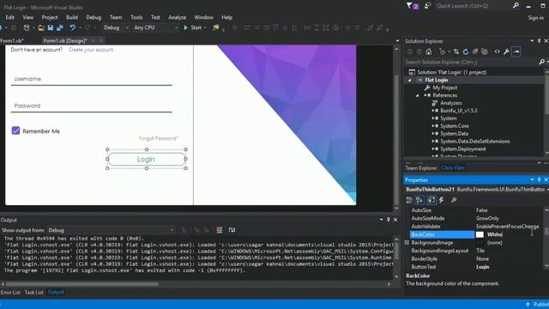The width and height of the screenshot is (549, 309).
Task: Open the Debug configuration dropdown
Action: pyautogui.click(x=117, y=27)
